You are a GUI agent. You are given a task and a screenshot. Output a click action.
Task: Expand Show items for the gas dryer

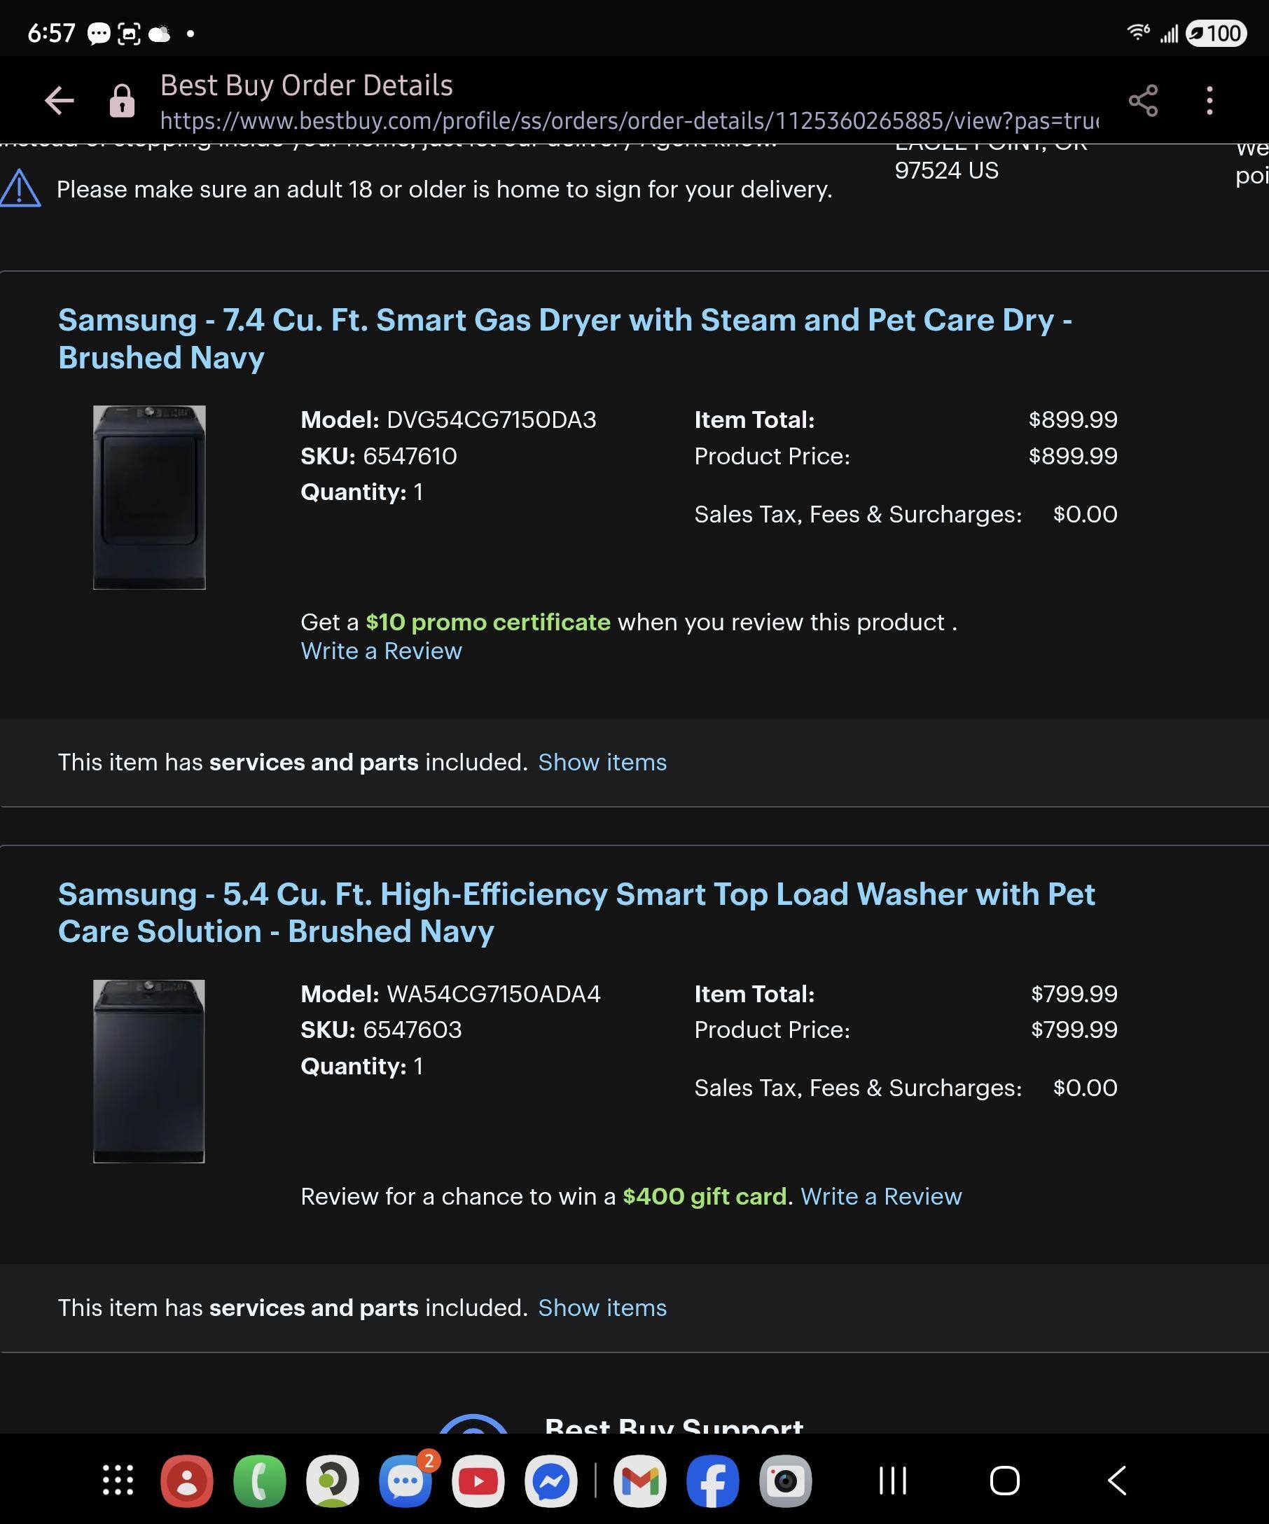coord(602,763)
